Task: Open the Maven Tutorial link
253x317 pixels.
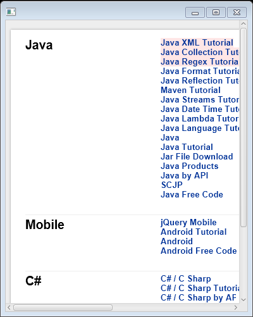Action: coord(190,90)
